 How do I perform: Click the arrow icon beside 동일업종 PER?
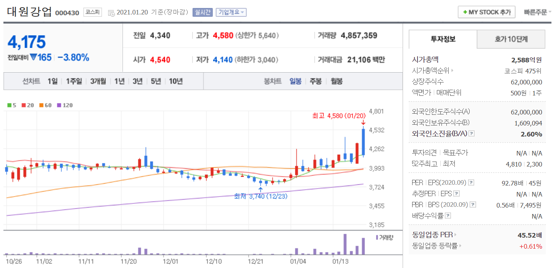pos(456,235)
